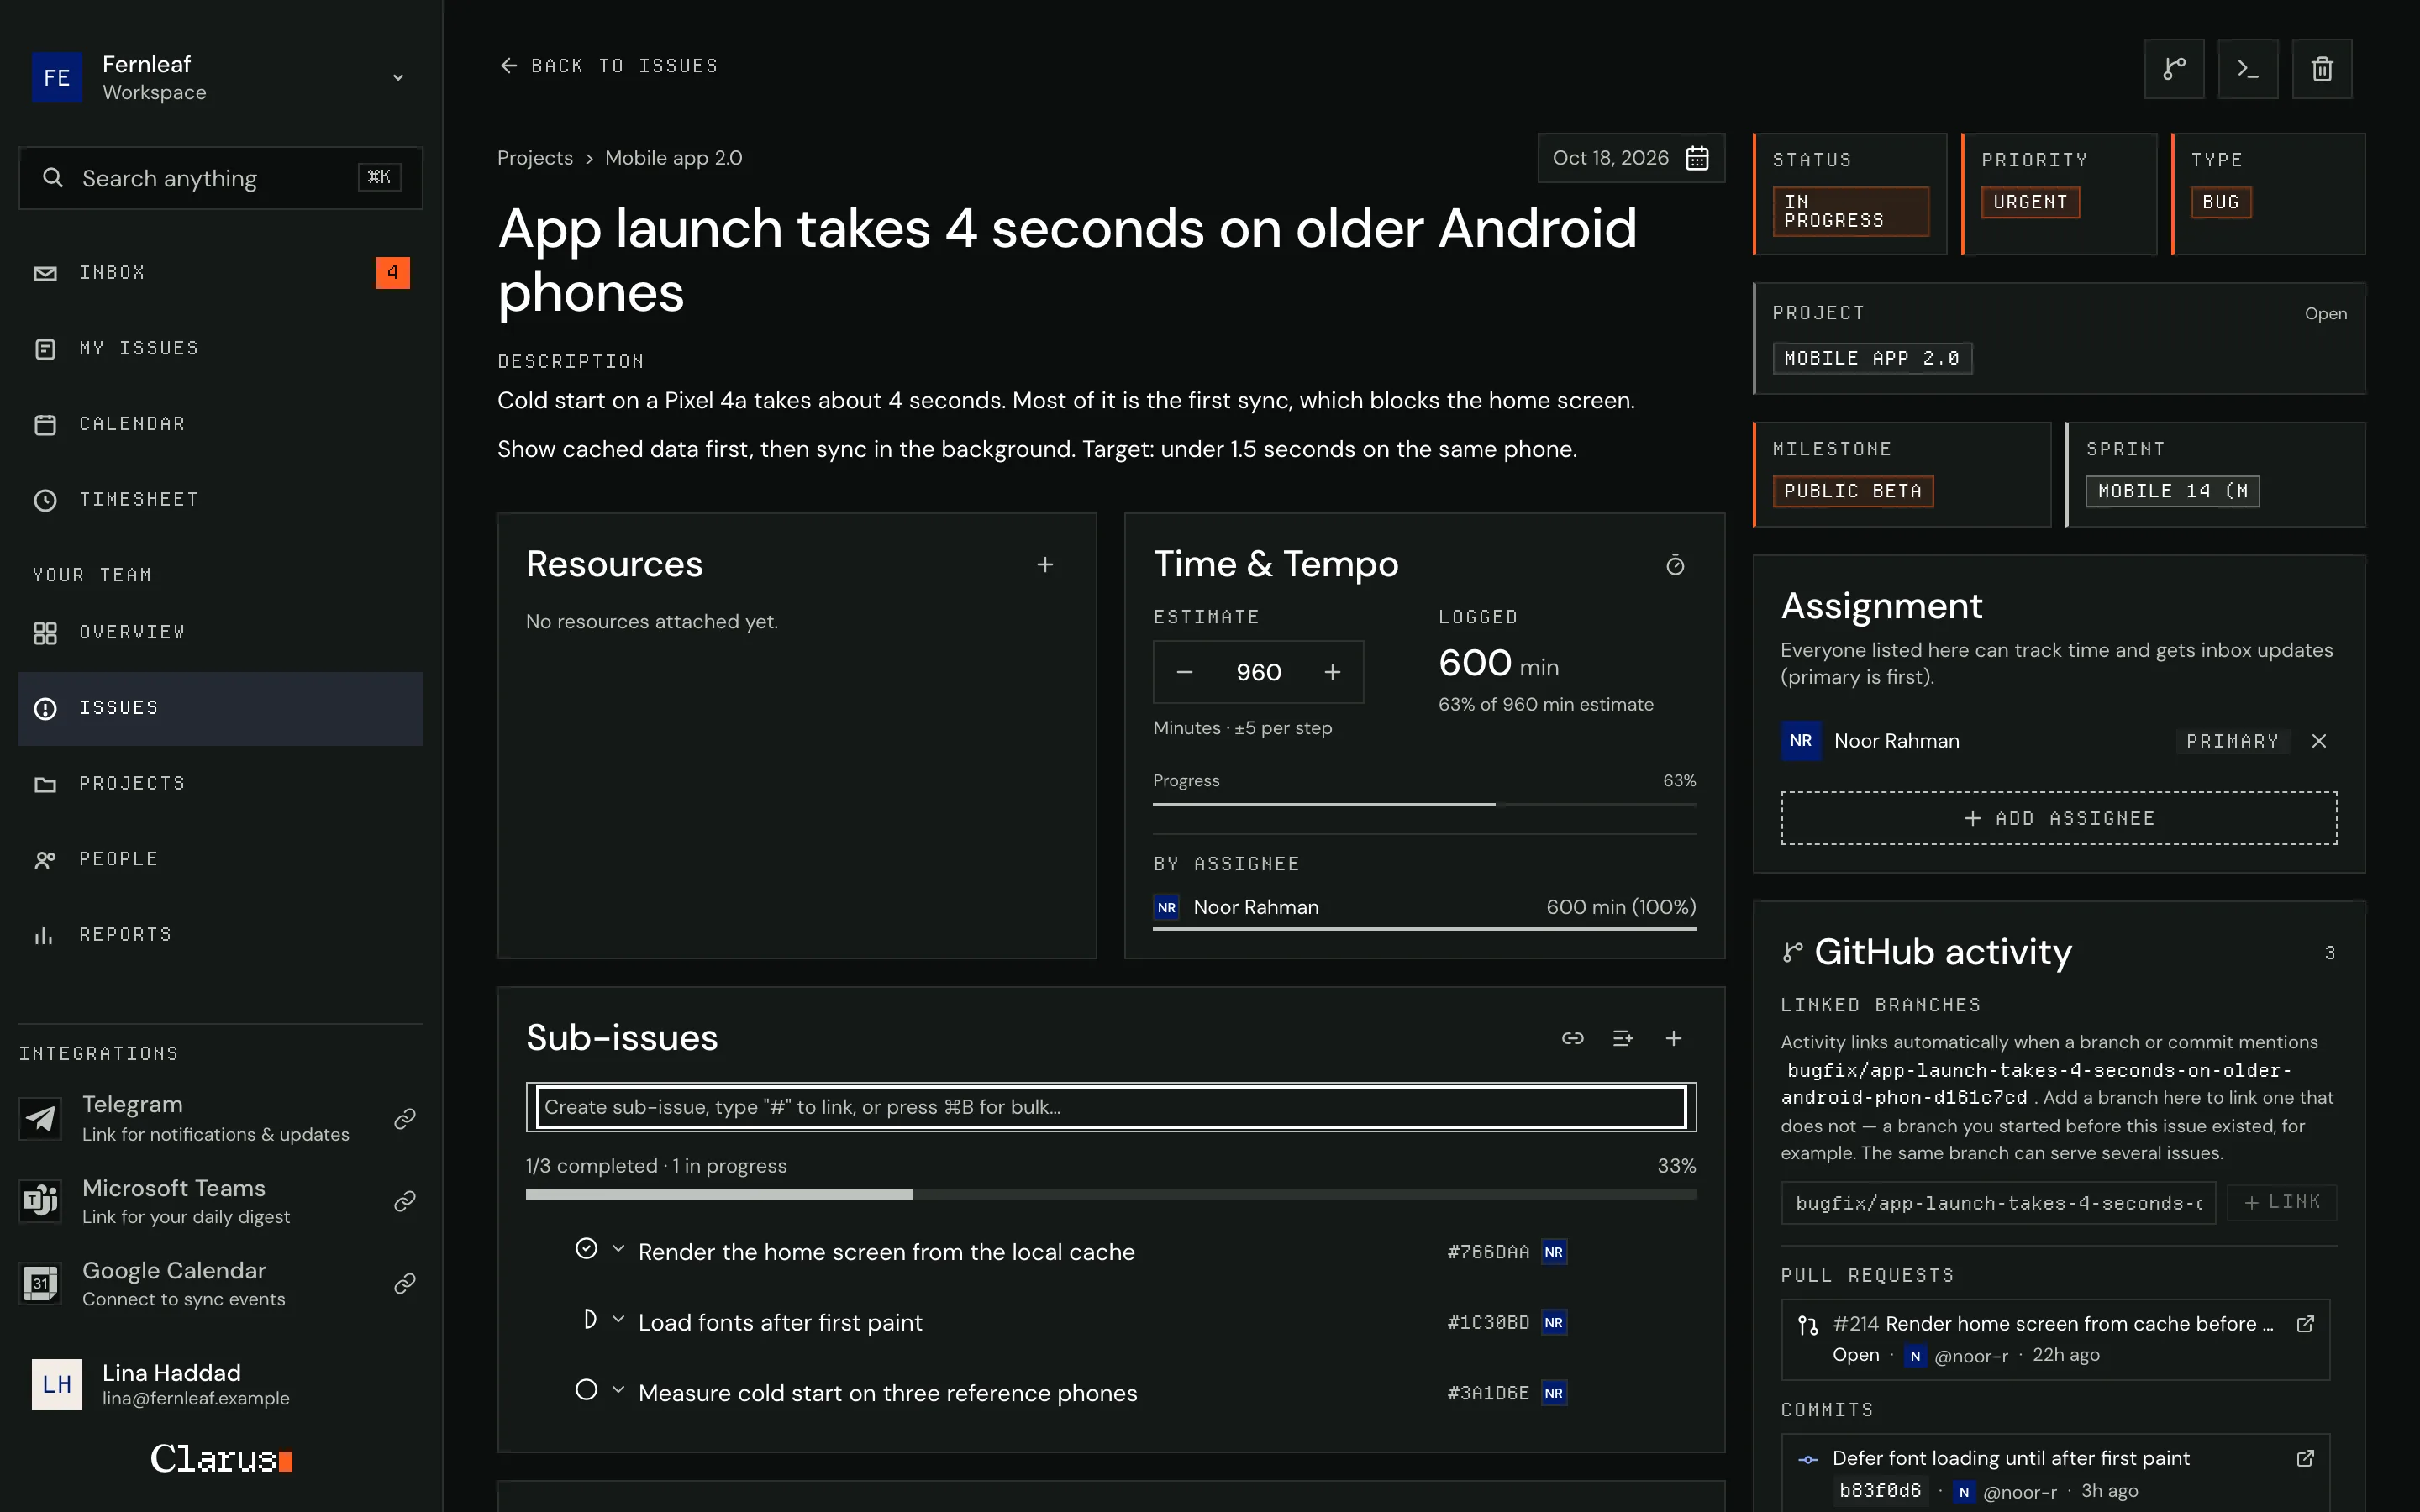Change the Urgent priority tag
The height and width of the screenshot is (1512, 2420).
pyautogui.click(x=2030, y=202)
